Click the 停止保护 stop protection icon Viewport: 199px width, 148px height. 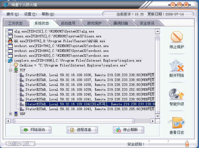[x=177, y=37]
